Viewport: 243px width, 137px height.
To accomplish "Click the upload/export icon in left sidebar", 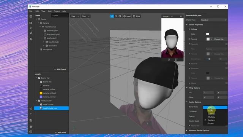I will pos(31,114).
